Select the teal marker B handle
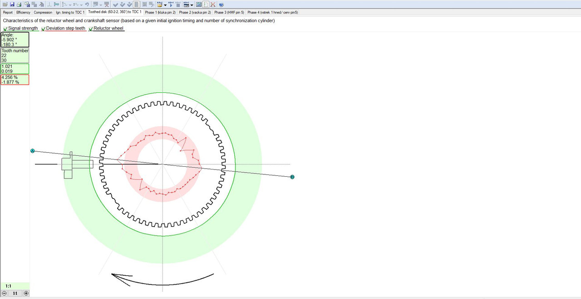This screenshot has height=299, width=581. click(292, 177)
